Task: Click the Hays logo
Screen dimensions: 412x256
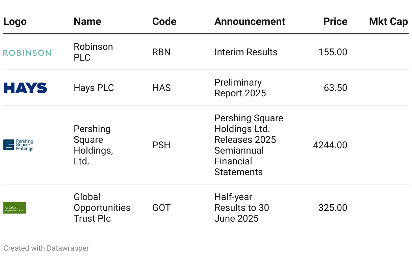Action: click(25, 88)
